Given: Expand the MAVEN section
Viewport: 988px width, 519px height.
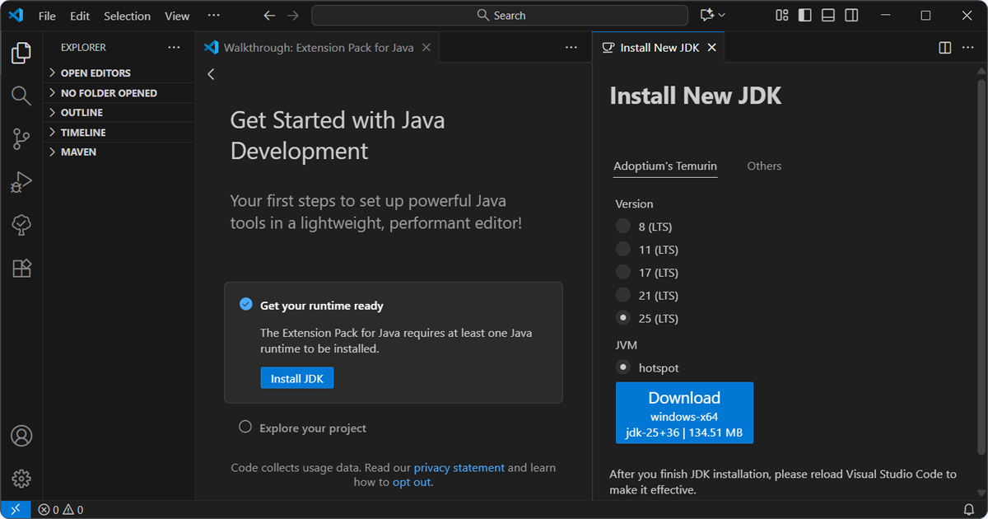Looking at the screenshot, I should coord(78,152).
